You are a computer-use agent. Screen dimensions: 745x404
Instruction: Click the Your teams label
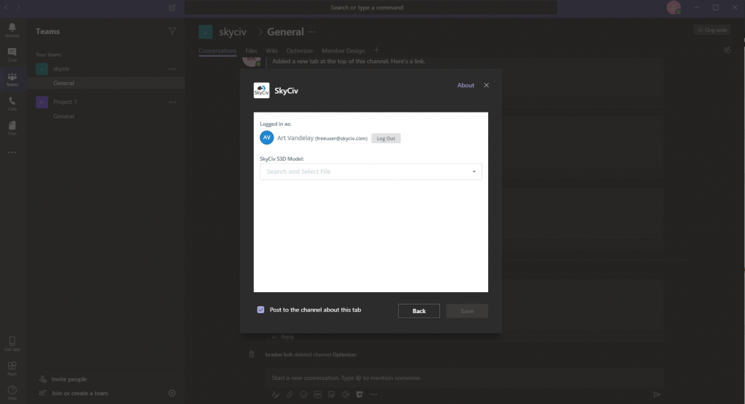pyautogui.click(x=49, y=54)
